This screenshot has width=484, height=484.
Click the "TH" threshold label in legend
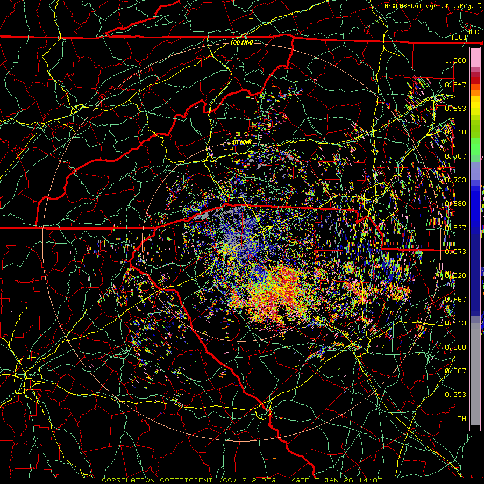[x=462, y=419]
